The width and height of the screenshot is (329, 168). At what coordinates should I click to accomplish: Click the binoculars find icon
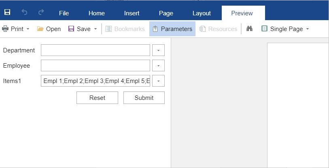pos(249,29)
